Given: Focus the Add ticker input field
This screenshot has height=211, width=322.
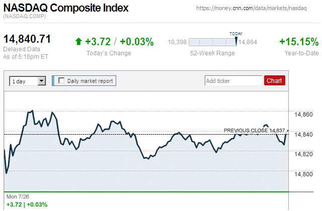Looking at the screenshot, I should (x=233, y=80).
